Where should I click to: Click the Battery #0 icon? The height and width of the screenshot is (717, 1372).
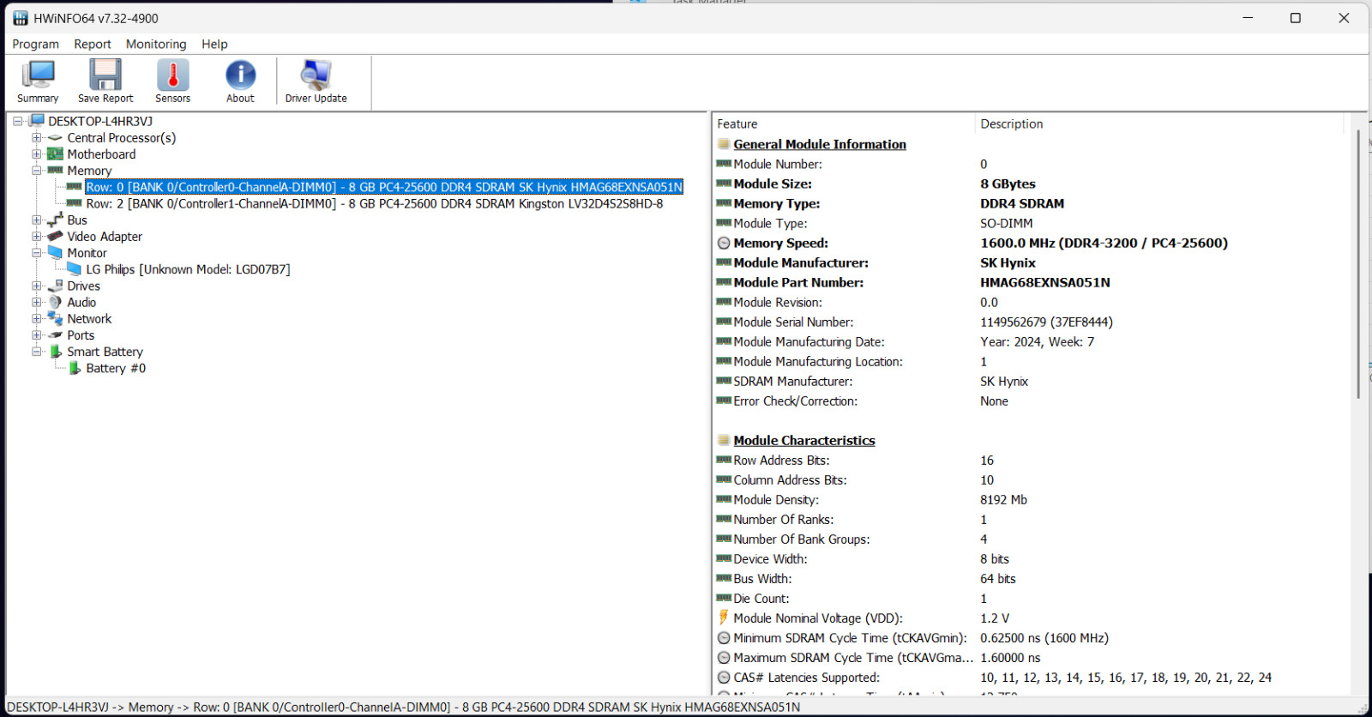tap(75, 368)
